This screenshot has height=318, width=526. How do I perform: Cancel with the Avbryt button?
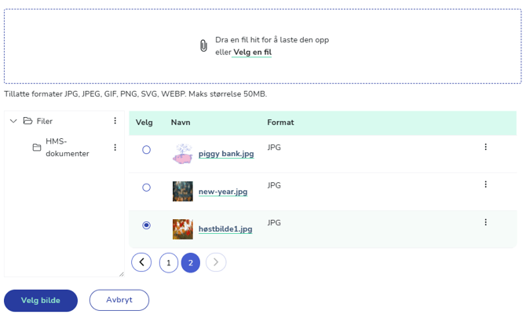(x=119, y=300)
